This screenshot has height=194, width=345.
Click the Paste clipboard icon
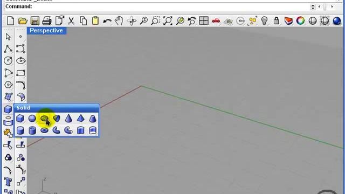(x=95, y=21)
